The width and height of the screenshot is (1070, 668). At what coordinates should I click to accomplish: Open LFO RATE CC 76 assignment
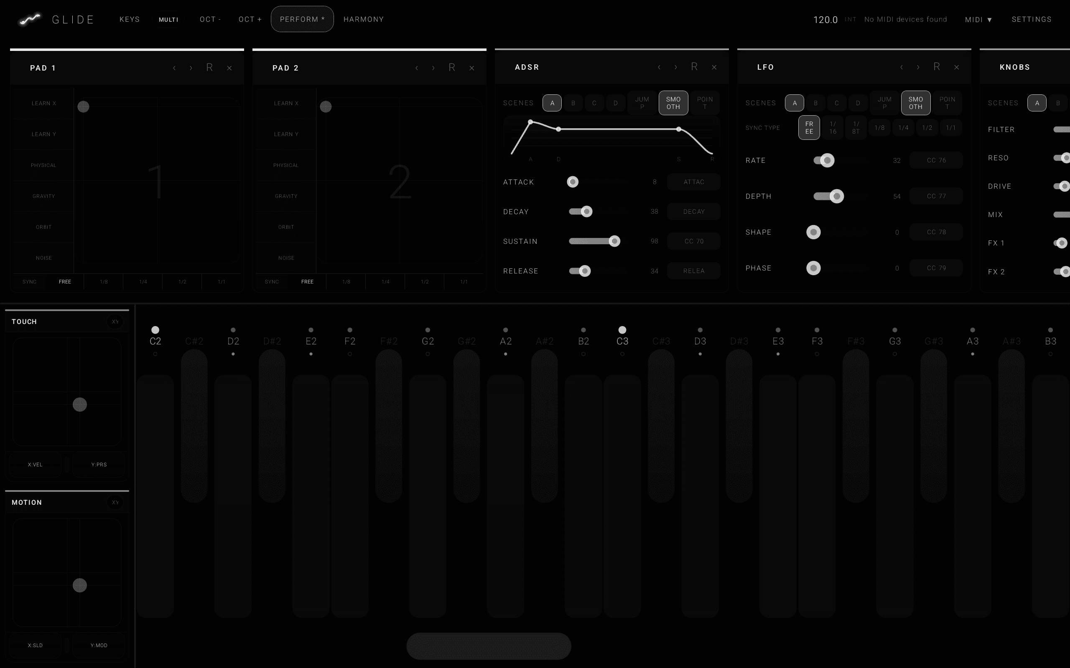click(x=936, y=160)
